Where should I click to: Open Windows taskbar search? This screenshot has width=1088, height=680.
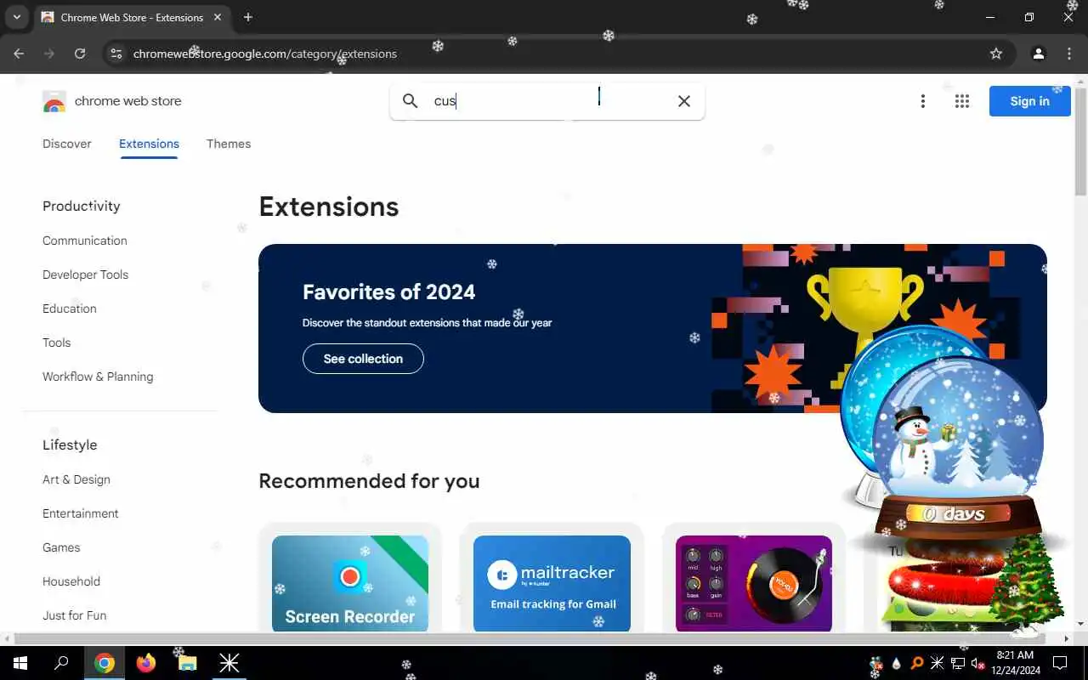click(x=61, y=663)
